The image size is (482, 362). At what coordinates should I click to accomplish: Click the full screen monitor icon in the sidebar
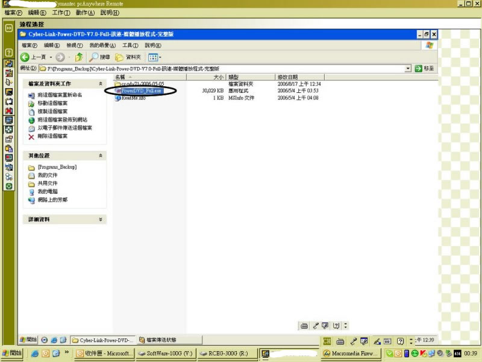(x=9, y=120)
